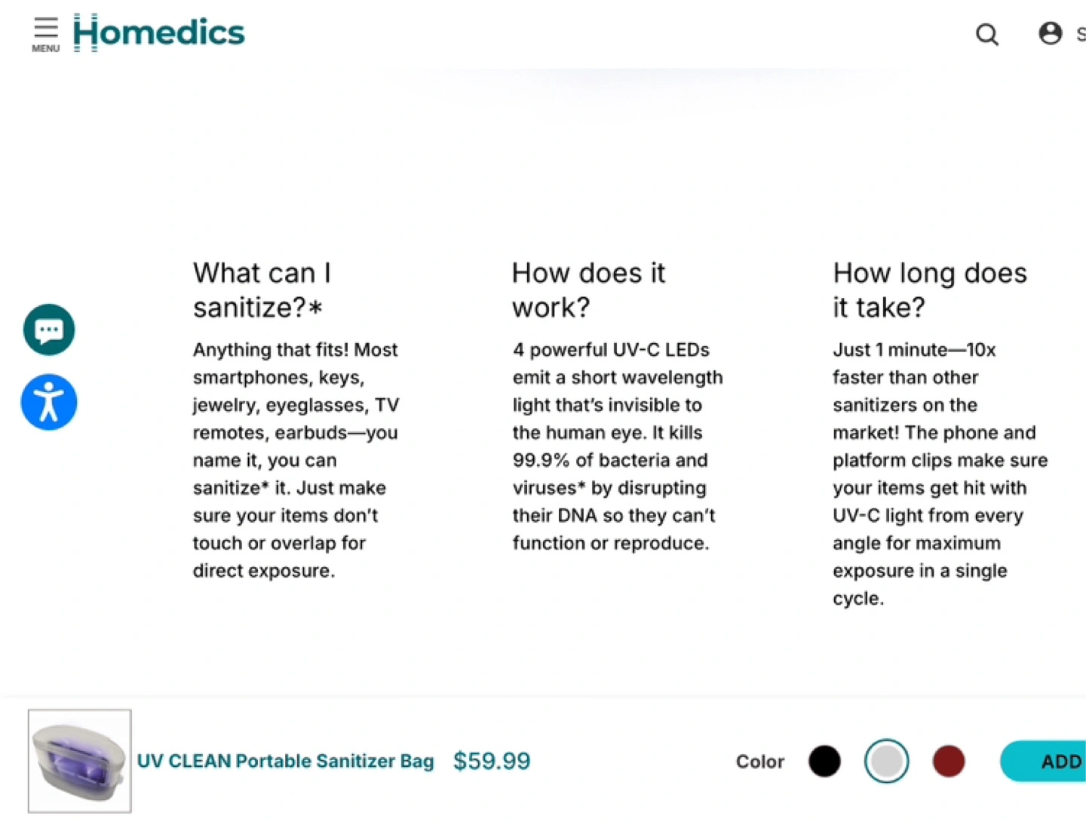Start a live chat conversation
The width and height of the screenshot is (1086, 825).
point(49,330)
